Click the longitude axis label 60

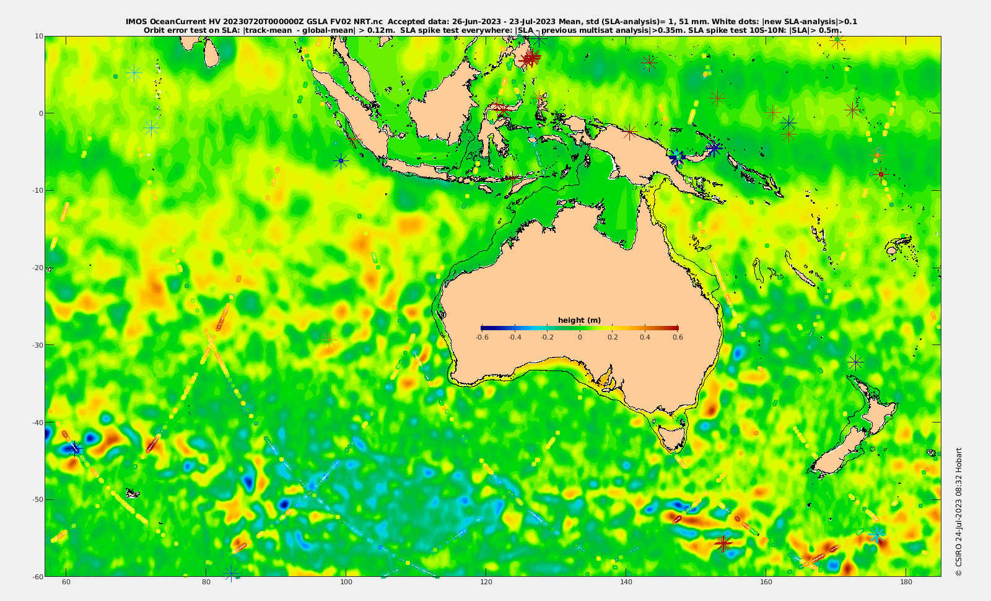point(66,582)
